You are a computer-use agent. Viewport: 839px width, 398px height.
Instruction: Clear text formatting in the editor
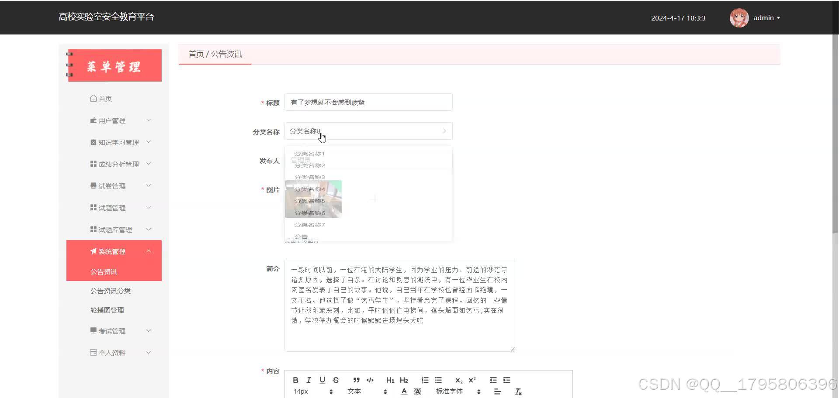(518, 391)
